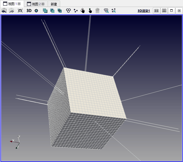This screenshot has height=162, width=183.
Task: Click the dark bottom face of the cube
Action: (88, 132)
